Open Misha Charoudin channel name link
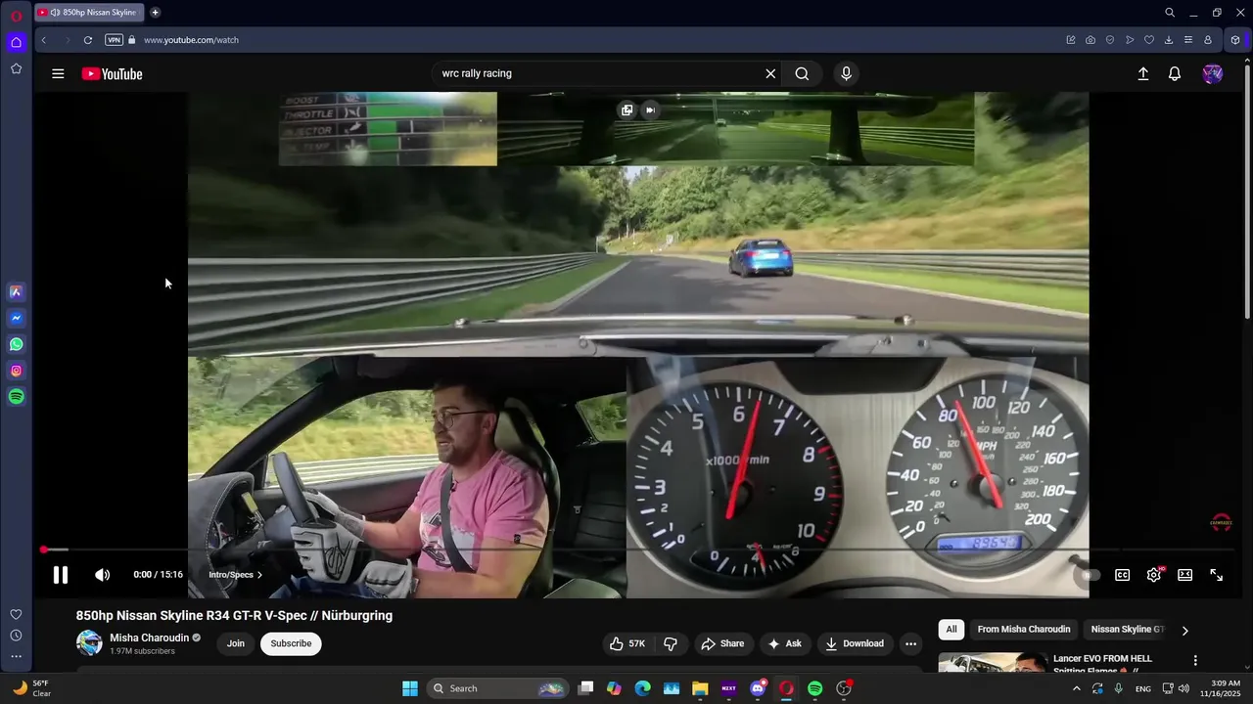 pos(149,638)
